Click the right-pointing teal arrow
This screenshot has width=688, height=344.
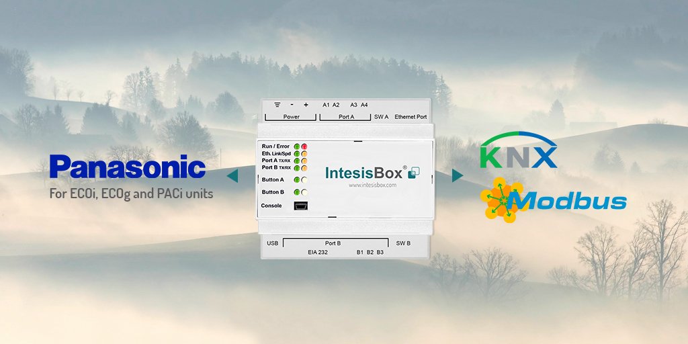pos(457,175)
